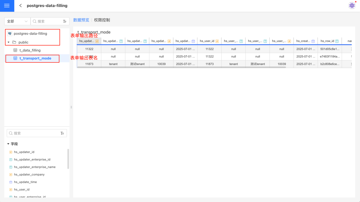The height and width of the screenshot is (202, 360).
Task: Toggle case-sensitive Tт icon in top search
Action: click(64, 21)
